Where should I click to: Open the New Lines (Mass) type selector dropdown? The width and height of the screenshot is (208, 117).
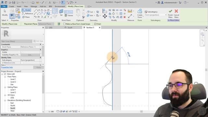pos(17,41)
